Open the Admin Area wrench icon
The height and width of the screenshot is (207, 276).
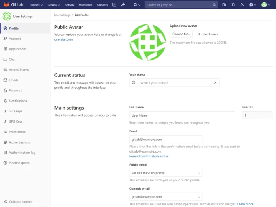point(123,5)
